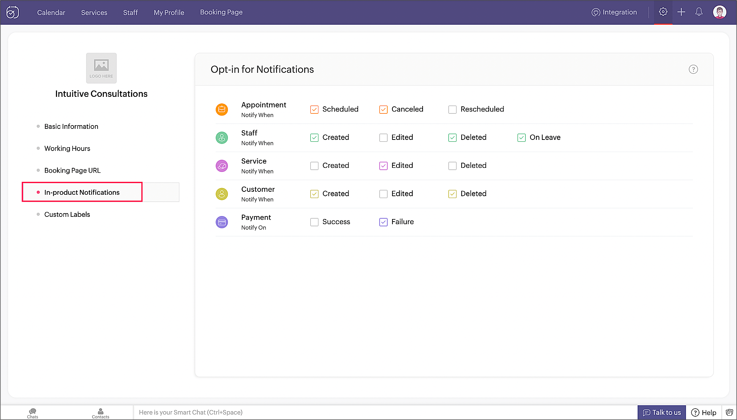This screenshot has width=737, height=420.
Task: Open the user profile avatar
Action: coord(719,12)
